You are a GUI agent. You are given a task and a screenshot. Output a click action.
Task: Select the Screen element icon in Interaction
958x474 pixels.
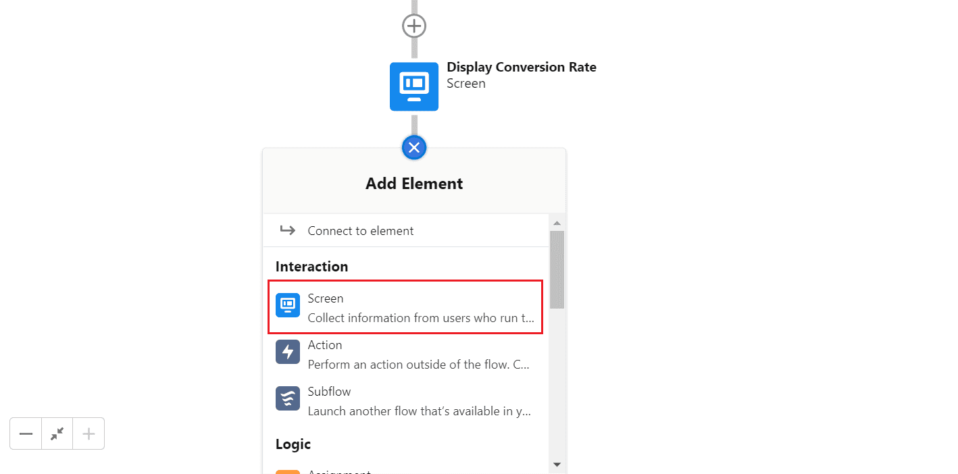tap(288, 305)
